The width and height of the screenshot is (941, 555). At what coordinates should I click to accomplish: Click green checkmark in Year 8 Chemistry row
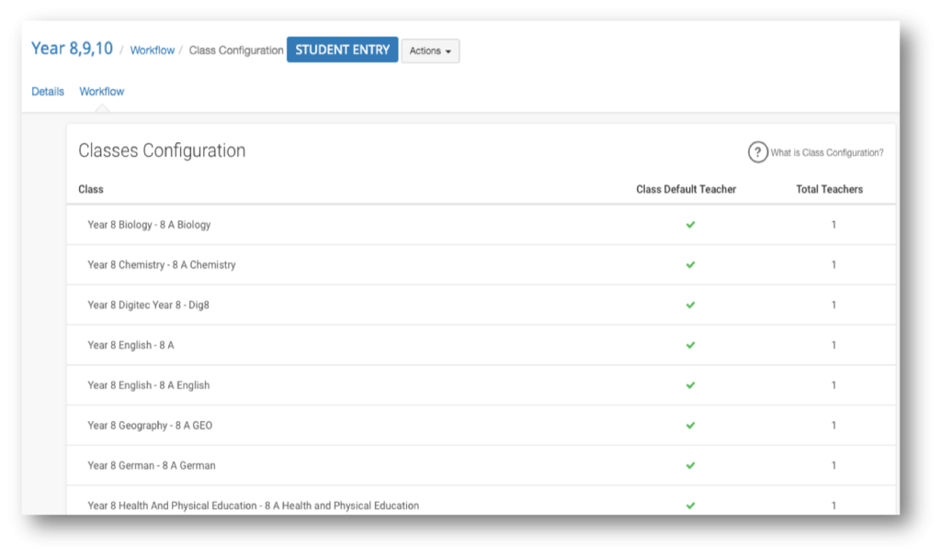pos(690,265)
